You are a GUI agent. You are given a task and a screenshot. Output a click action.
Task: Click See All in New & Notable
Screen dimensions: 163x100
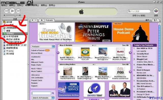(125, 45)
